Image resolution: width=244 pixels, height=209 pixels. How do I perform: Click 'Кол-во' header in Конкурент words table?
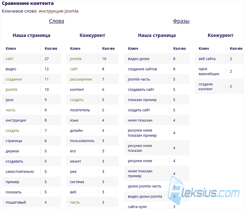tap(108, 48)
